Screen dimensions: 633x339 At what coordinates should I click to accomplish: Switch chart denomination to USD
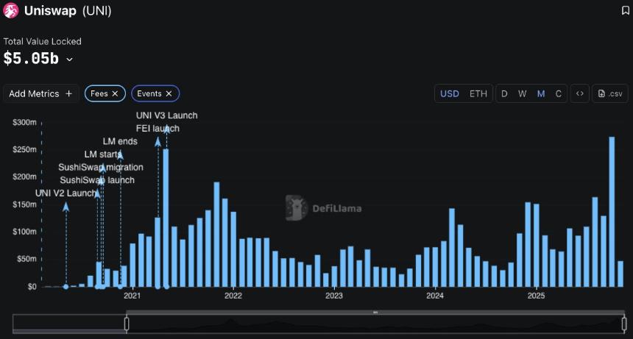point(450,93)
